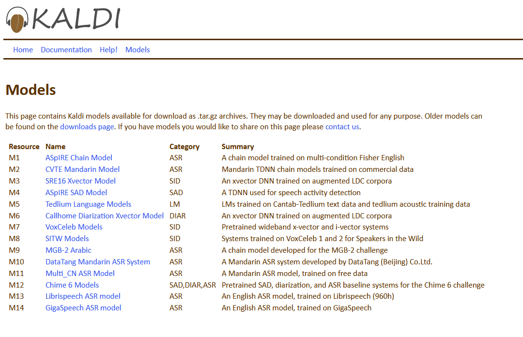Click summary mentioning DataTang (Beijing) Co.Ltd.
Screen dimensions: 523x337
point(327,262)
